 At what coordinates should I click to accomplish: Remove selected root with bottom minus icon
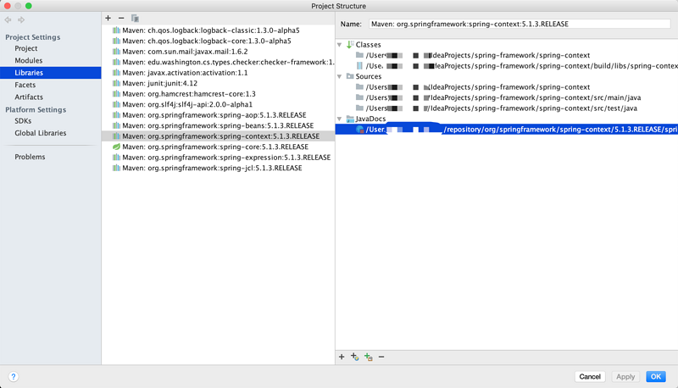coord(381,357)
